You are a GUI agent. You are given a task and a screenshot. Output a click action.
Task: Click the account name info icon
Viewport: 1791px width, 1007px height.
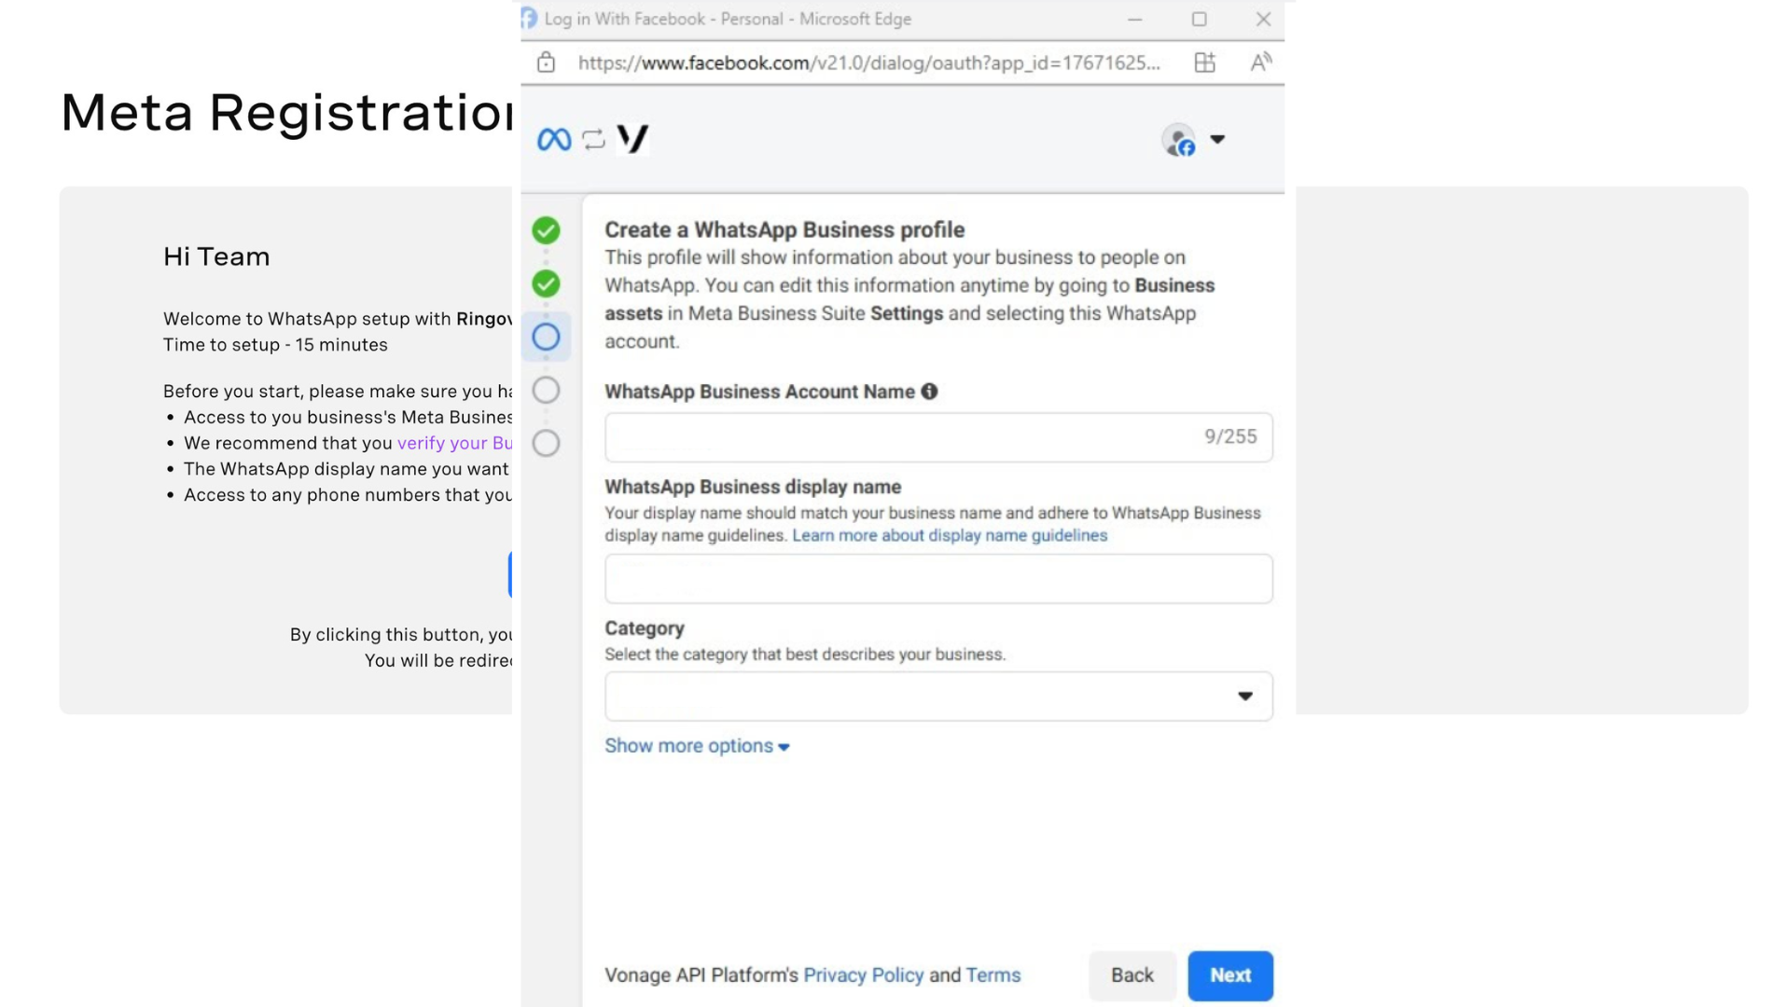point(929,392)
